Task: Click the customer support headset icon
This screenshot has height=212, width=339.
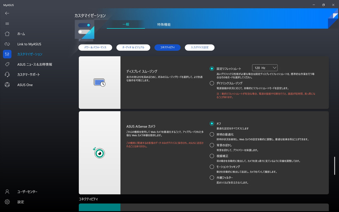Action: tap(7, 75)
